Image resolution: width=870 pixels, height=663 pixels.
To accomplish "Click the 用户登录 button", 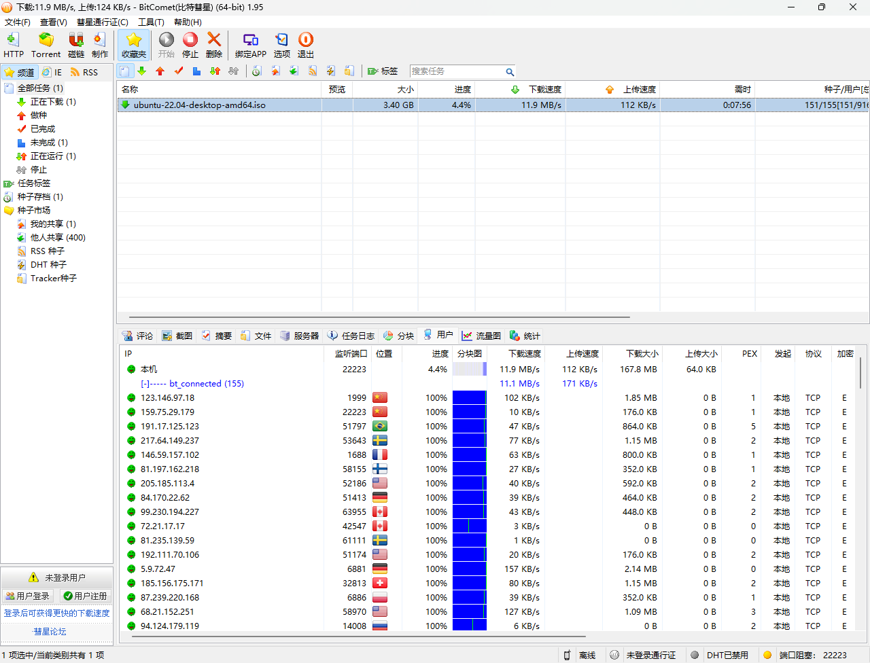I will pos(28,596).
